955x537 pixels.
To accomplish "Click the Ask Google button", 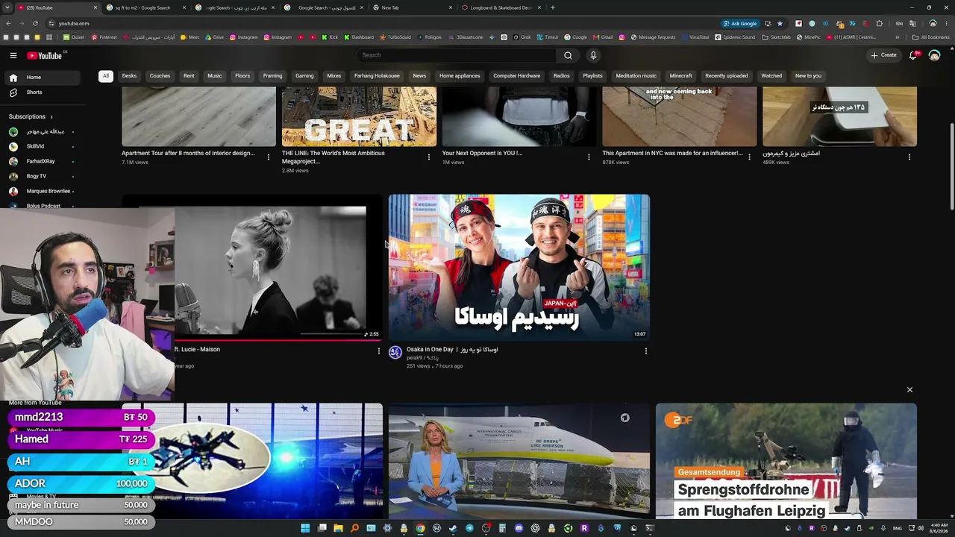I will [x=739, y=23].
